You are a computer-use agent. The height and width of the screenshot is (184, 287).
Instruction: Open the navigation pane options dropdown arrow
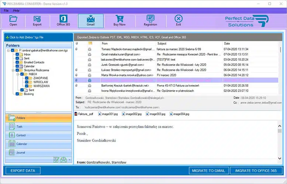(69, 160)
